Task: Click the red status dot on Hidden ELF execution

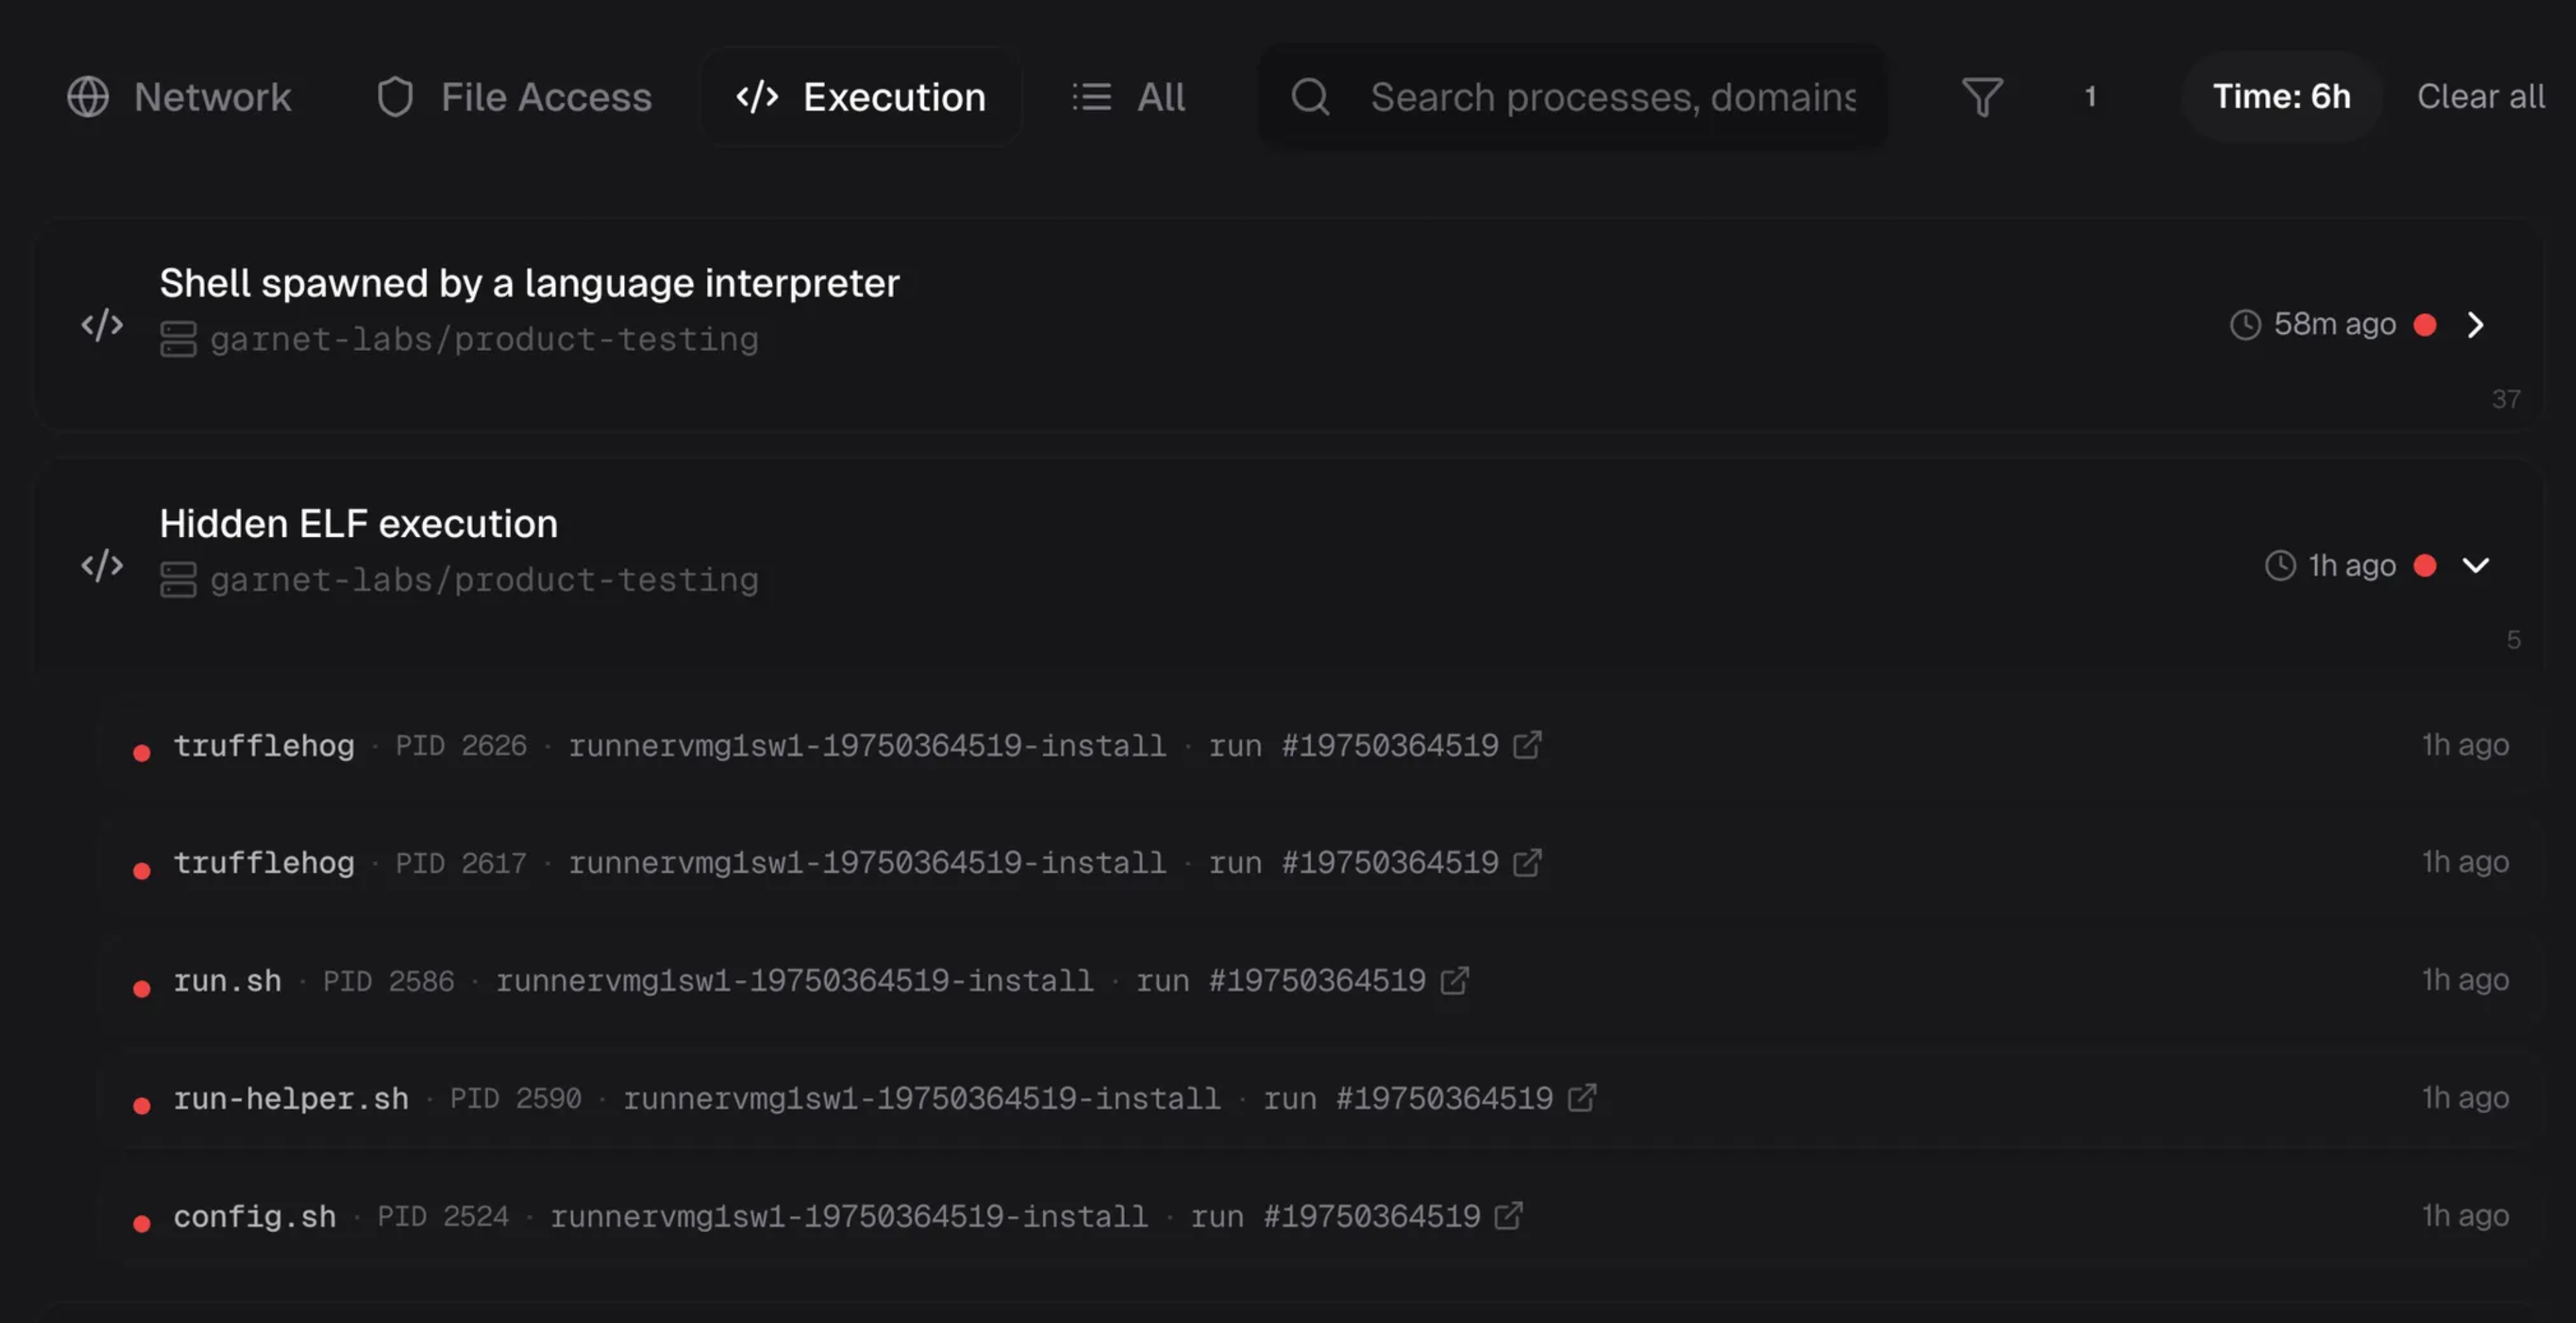Action: [2426, 565]
